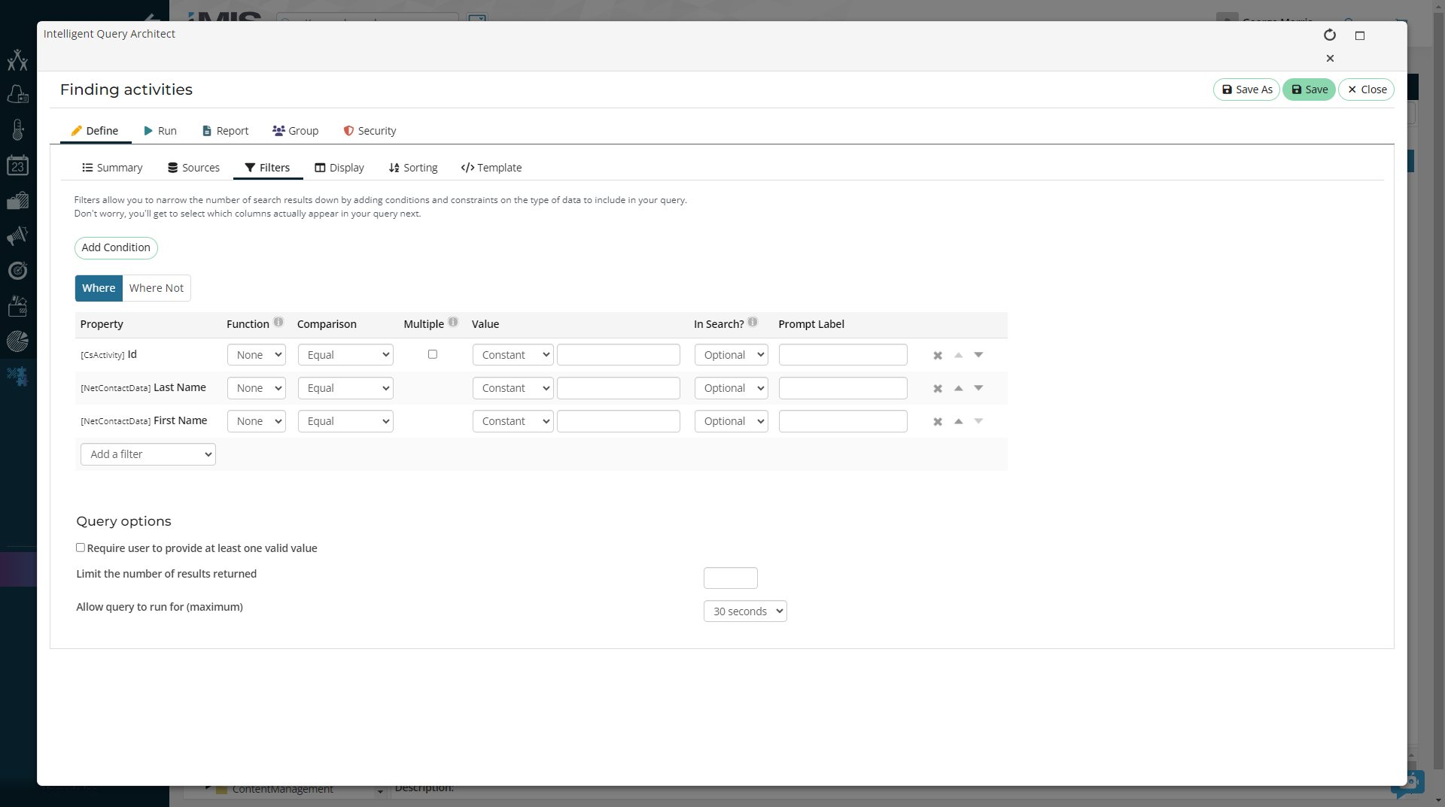Delete the First Name filter row

tap(938, 422)
